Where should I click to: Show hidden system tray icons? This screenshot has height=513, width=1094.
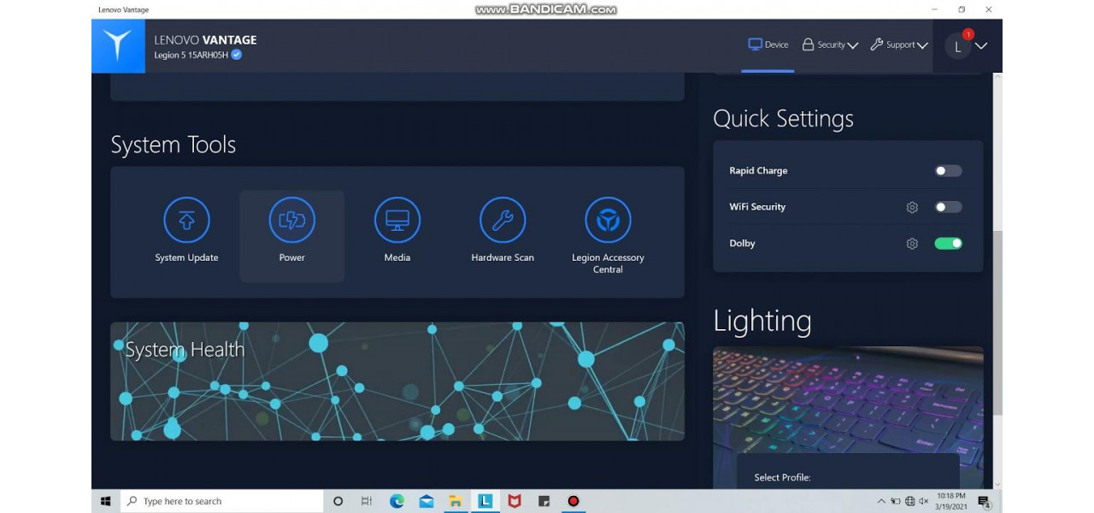(881, 501)
